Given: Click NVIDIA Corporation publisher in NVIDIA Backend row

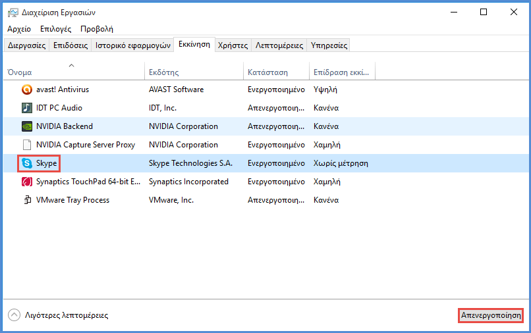Looking at the screenshot, I should tap(183, 126).
